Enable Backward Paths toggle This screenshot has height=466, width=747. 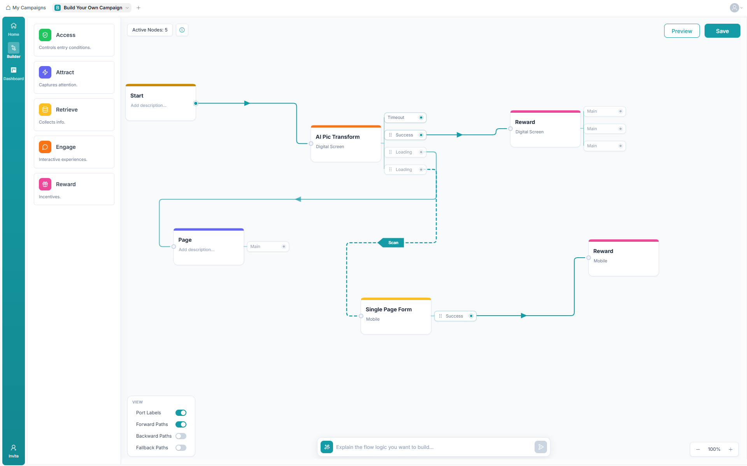[x=181, y=436]
